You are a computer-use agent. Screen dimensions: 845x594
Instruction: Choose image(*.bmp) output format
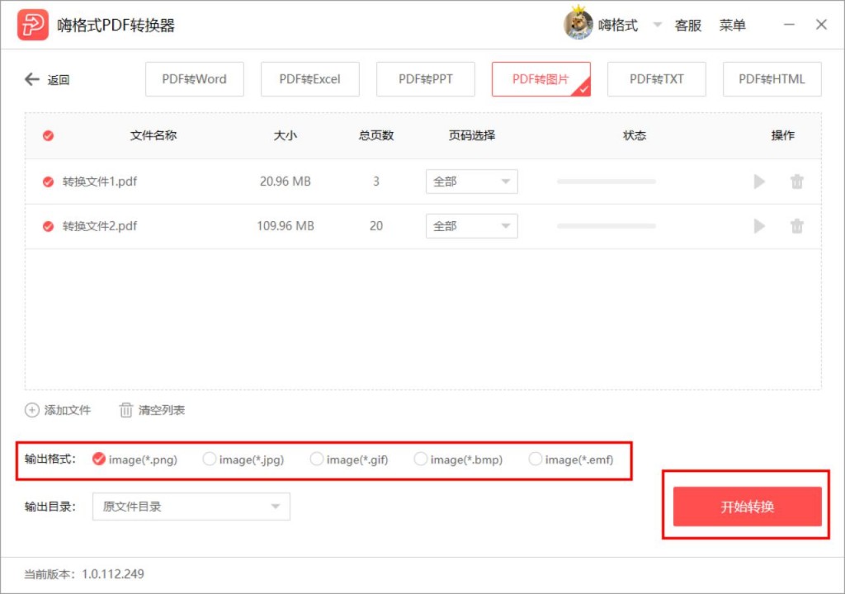(x=420, y=460)
